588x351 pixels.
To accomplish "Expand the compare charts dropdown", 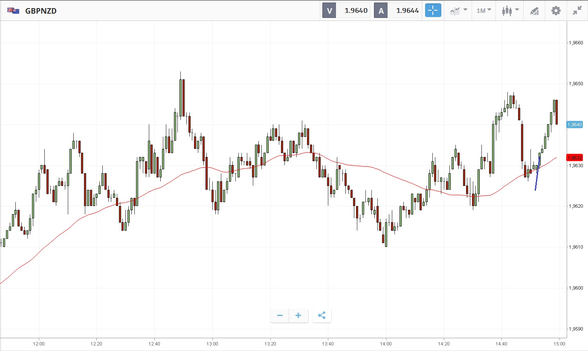I will (x=458, y=11).
